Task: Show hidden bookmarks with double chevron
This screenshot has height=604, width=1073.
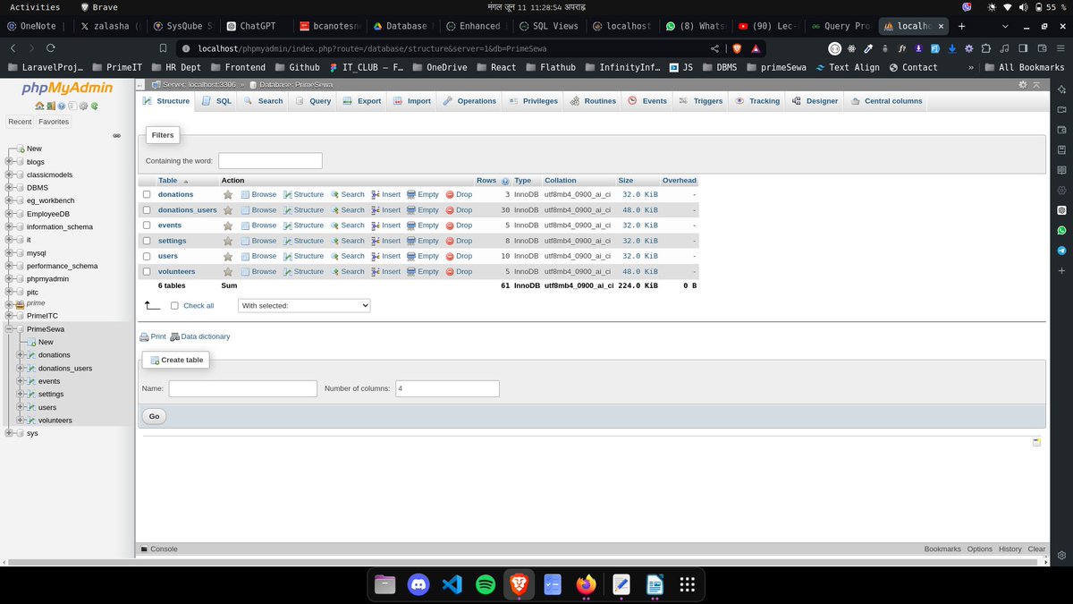Action: coord(972,67)
